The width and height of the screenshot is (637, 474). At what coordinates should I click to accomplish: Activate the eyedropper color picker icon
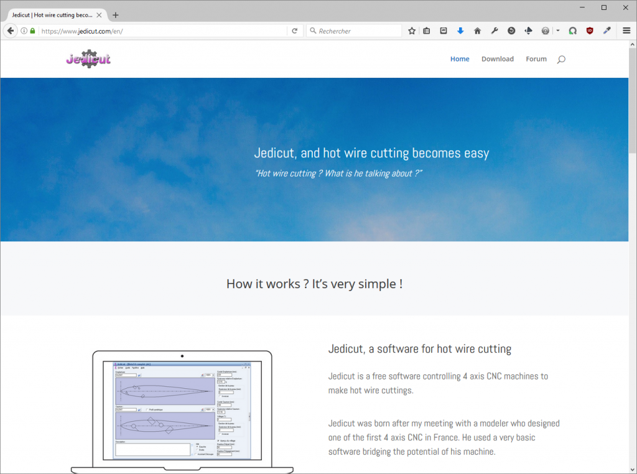(607, 31)
